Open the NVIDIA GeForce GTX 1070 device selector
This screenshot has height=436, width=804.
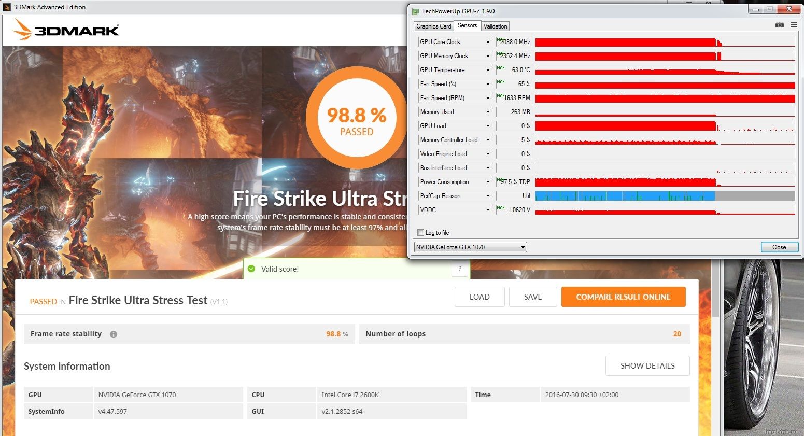[470, 247]
